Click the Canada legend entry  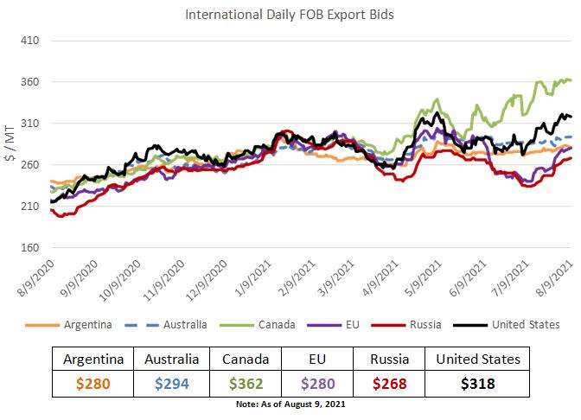tap(278, 325)
